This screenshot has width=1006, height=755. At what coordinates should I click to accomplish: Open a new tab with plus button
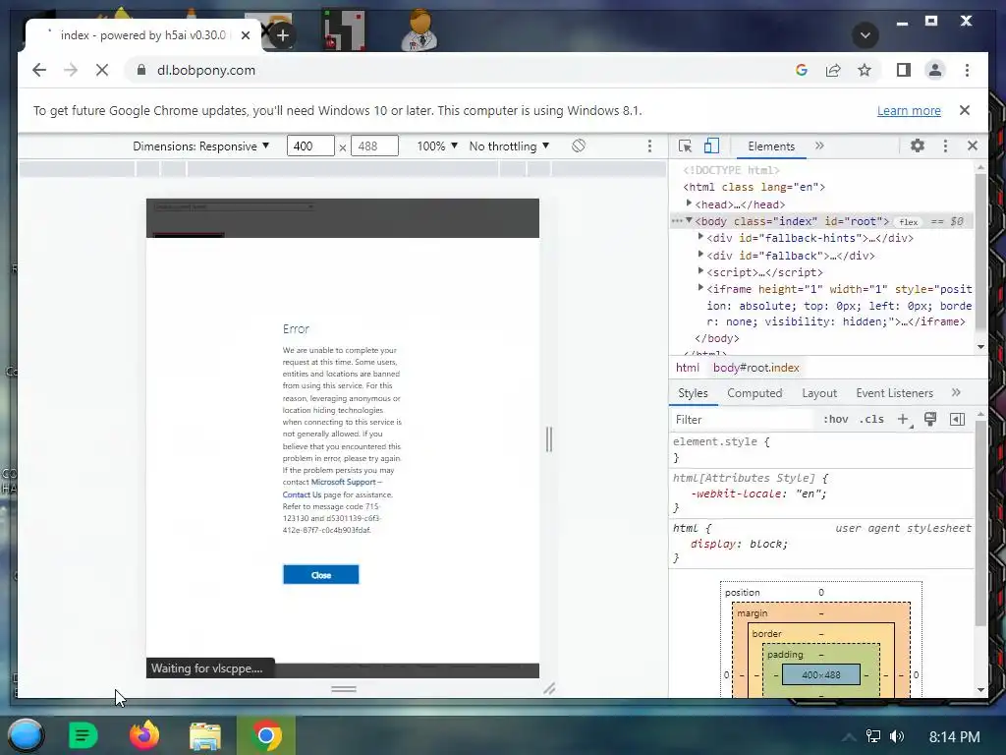[x=283, y=35]
